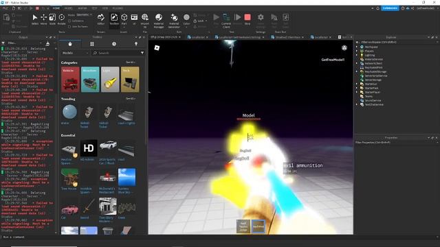Screen dimensions: 440x247
Task: Insert the Tree House model
Action: pyautogui.click(x=70, y=179)
